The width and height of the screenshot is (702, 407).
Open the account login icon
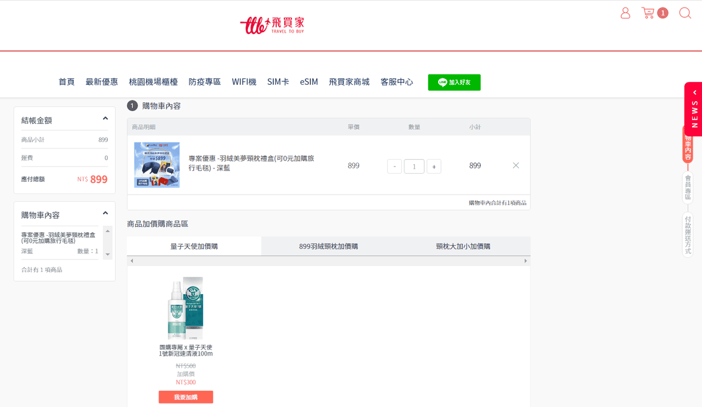[625, 13]
